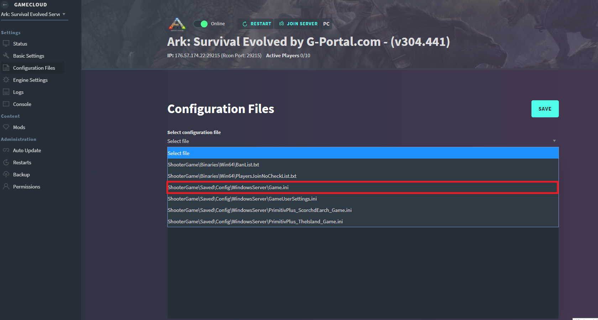Select PrimitivPlus_TheIsland_Game.ini option
This screenshot has height=320, width=598.
click(363, 221)
